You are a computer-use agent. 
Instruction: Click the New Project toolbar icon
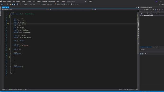tap(8, 4)
